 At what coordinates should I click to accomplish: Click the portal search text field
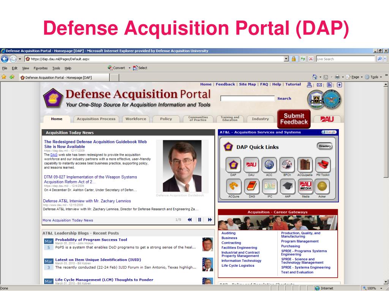[x=247, y=99]
